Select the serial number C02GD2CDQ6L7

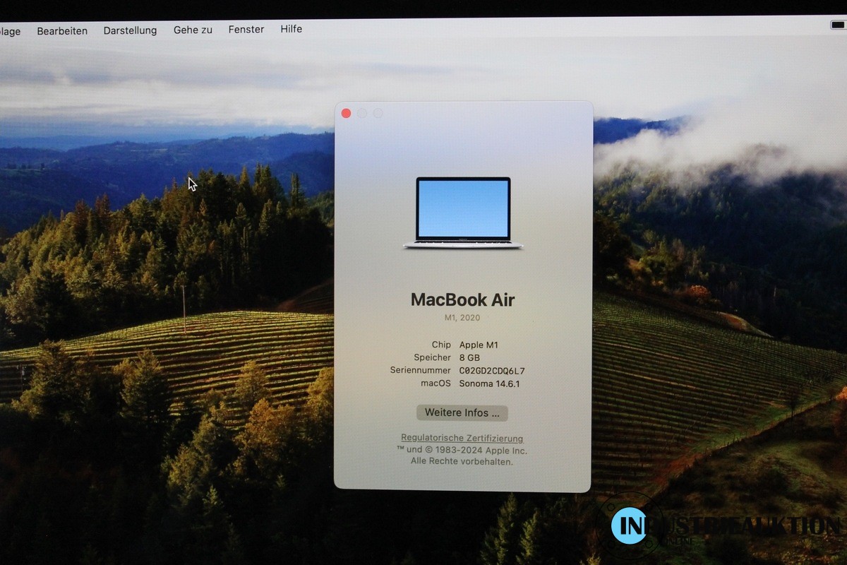492,371
